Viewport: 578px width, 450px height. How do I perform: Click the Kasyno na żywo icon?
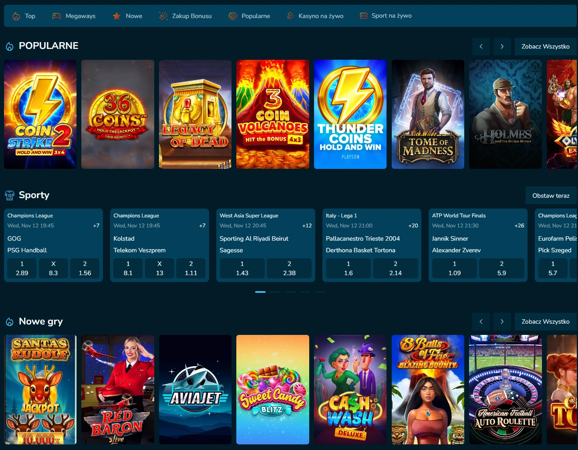(x=290, y=16)
